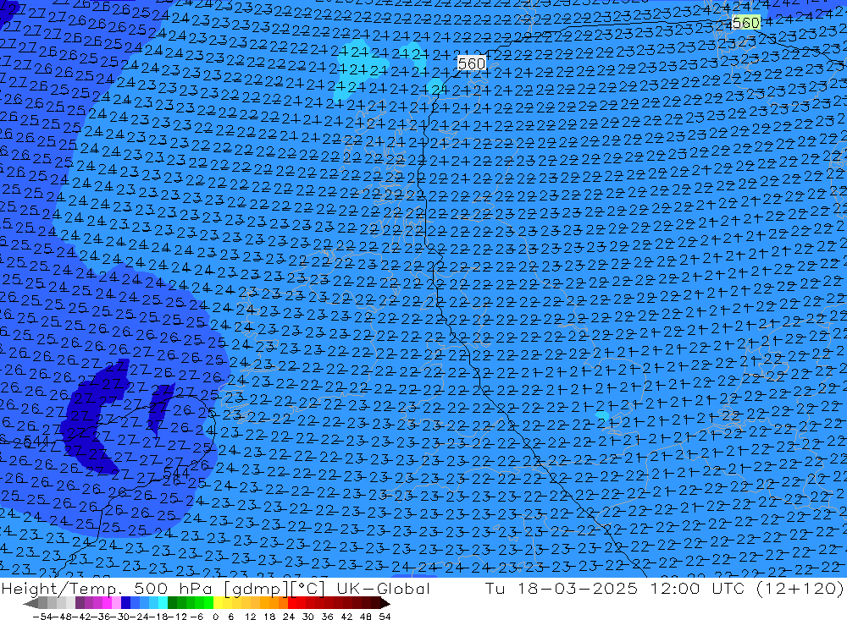
Task: Click the 12:00 UTC time label
Action: click(x=696, y=589)
